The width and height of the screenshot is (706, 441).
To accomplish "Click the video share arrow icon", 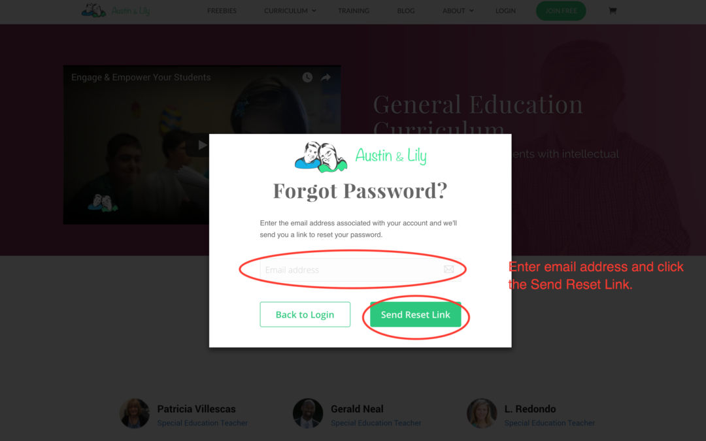I will tap(326, 77).
